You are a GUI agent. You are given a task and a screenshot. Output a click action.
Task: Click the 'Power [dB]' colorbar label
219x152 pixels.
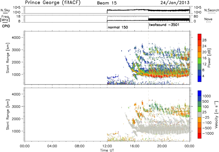[209, 58]
